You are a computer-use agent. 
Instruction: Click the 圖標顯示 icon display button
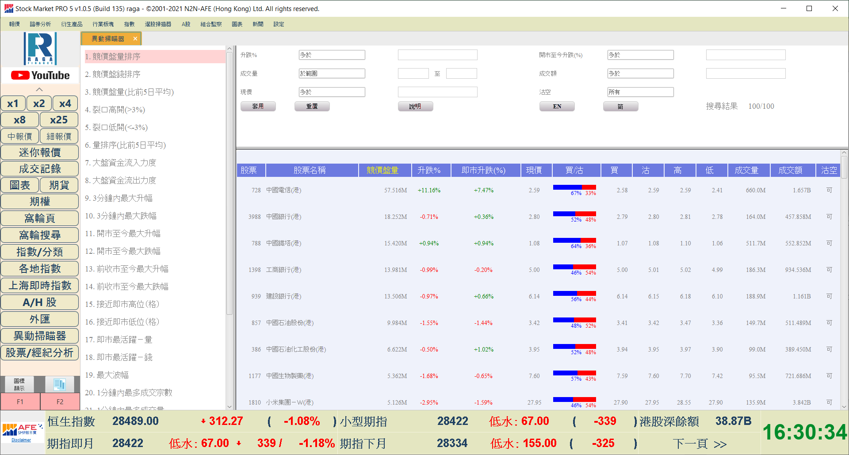pos(19,384)
